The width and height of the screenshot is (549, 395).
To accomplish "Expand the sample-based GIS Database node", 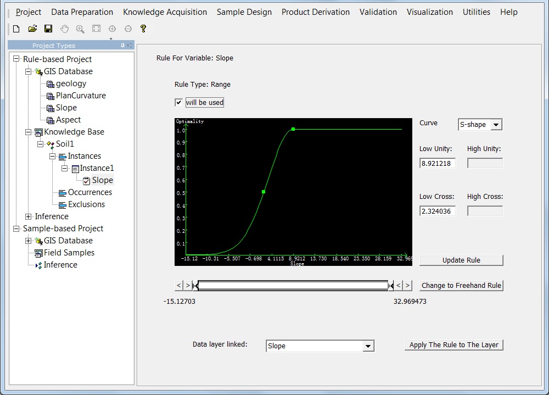I will tap(28, 241).
